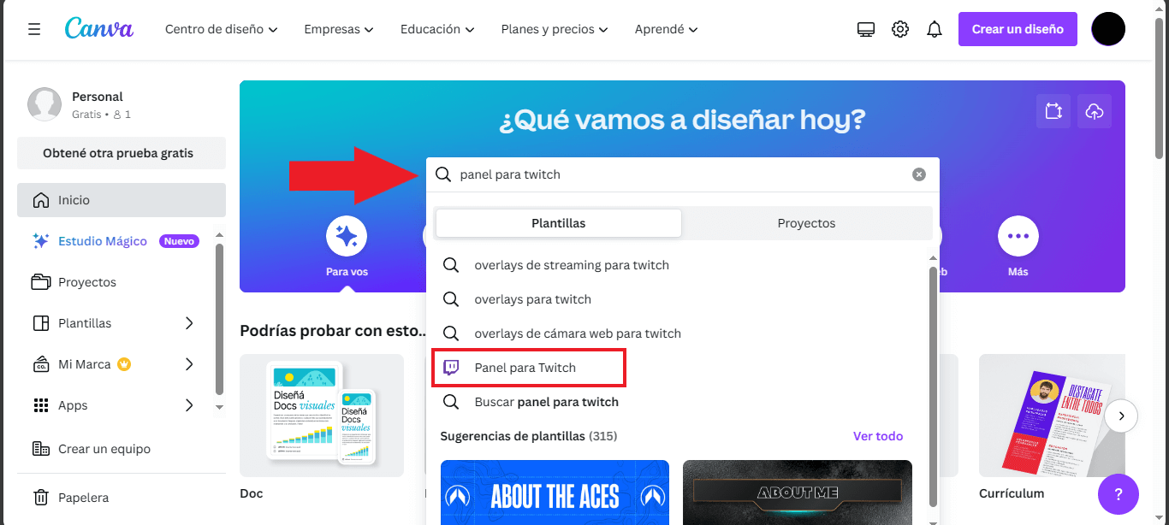Open the notifications bell
The image size is (1169, 525).
[x=935, y=29]
